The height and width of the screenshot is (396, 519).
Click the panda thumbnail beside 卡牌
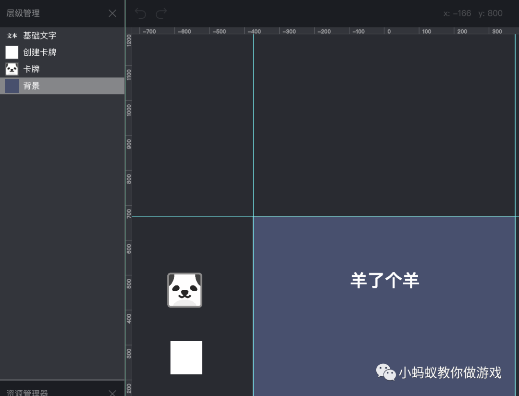12,69
